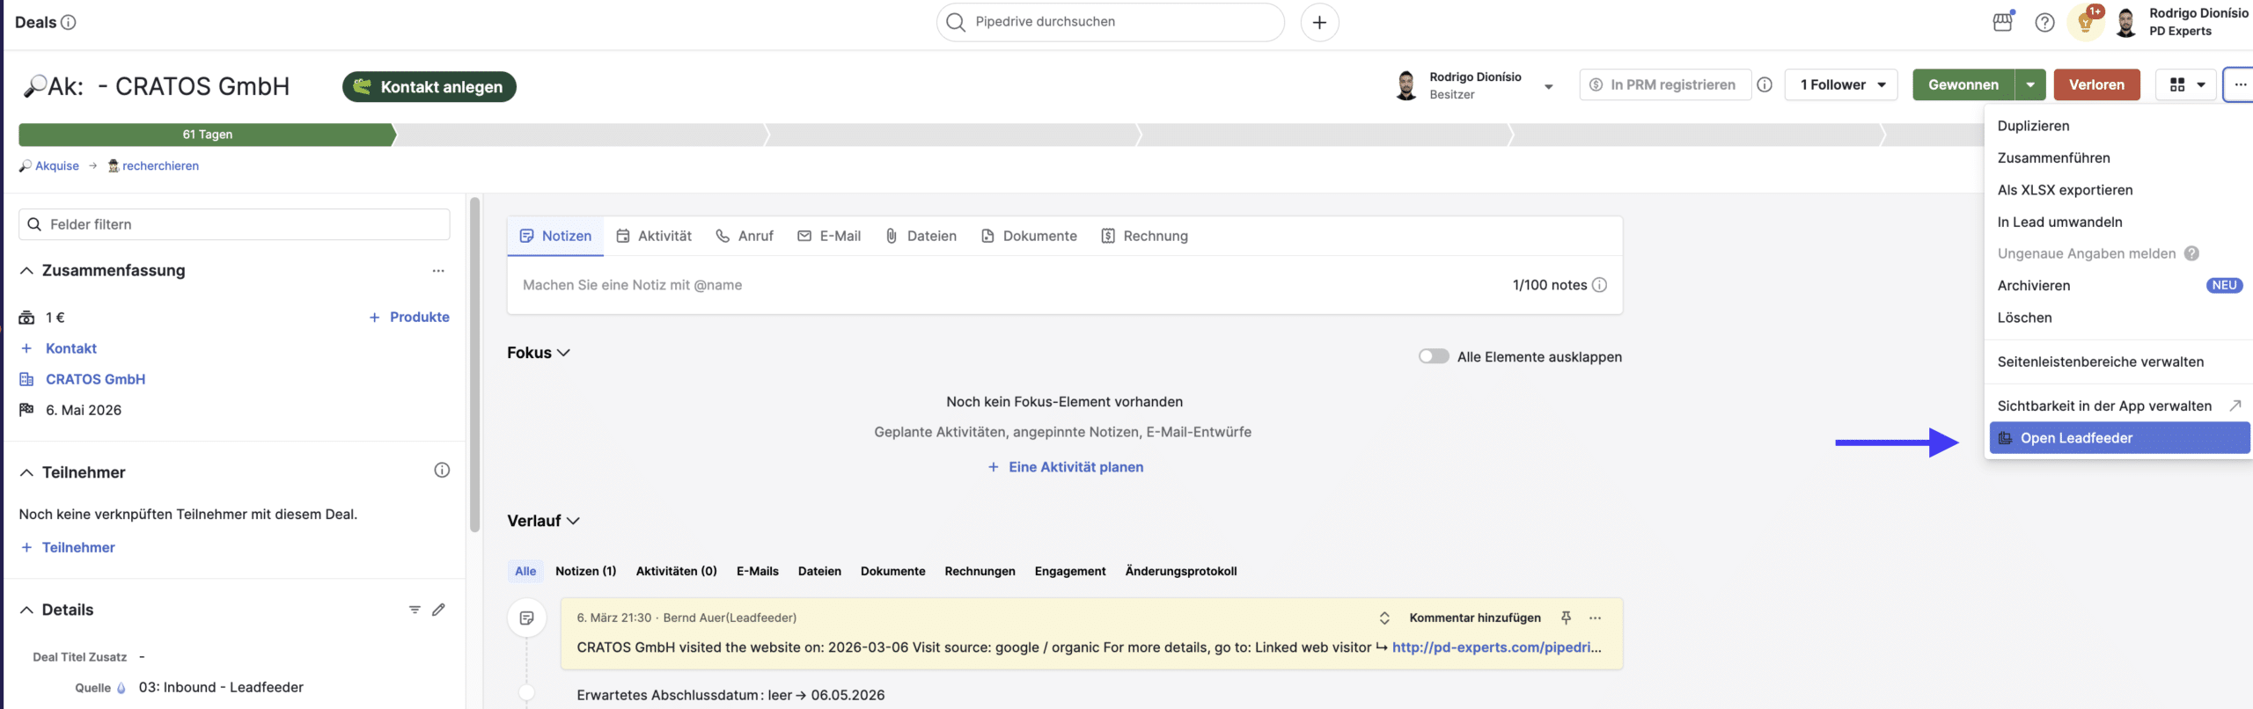Click the Teilnehmer section info icon
Screen dimensions: 2253x709
pos(442,471)
